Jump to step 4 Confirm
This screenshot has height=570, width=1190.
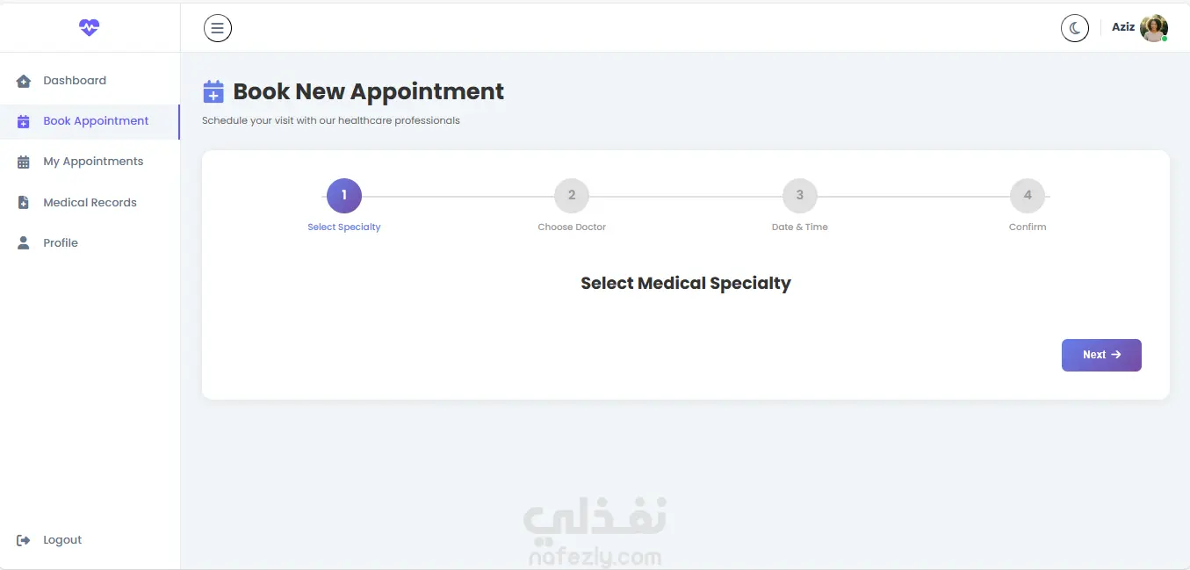pyautogui.click(x=1028, y=196)
